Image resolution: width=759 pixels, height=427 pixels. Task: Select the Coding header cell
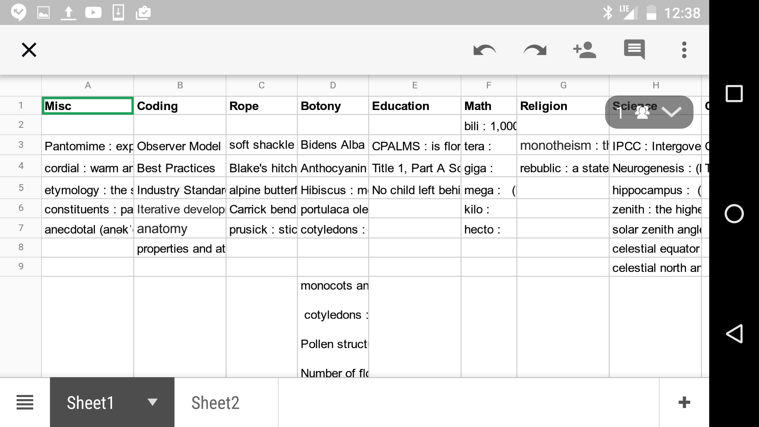click(180, 106)
